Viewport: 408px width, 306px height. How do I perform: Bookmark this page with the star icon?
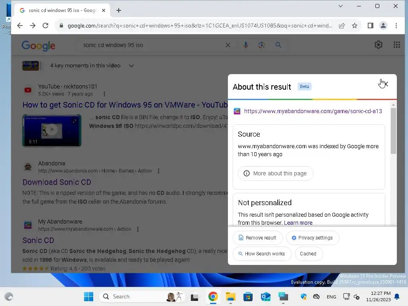tap(354, 25)
